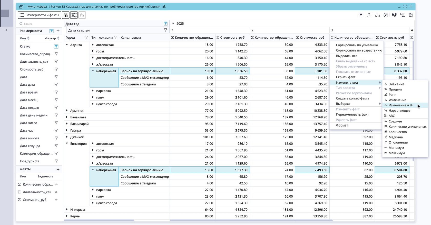This screenshot has height=225, width=431.
Task: Click filter icon for Длительность_сек dimension
Action: point(56,62)
